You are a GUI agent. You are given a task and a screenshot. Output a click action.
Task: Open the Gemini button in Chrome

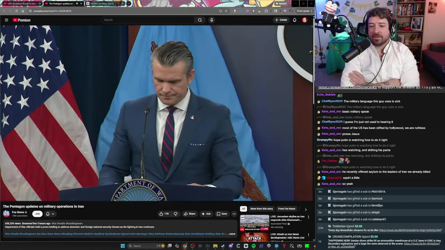coord(281,3)
